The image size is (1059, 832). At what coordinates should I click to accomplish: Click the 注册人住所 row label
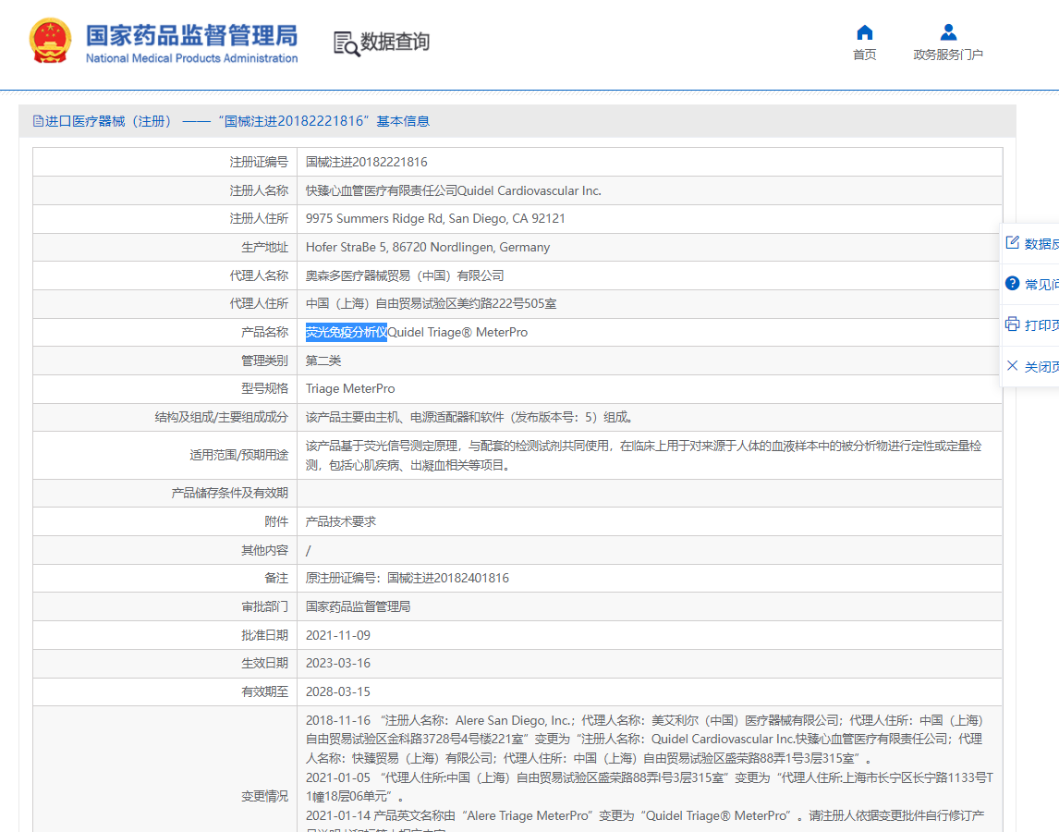pos(259,219)
